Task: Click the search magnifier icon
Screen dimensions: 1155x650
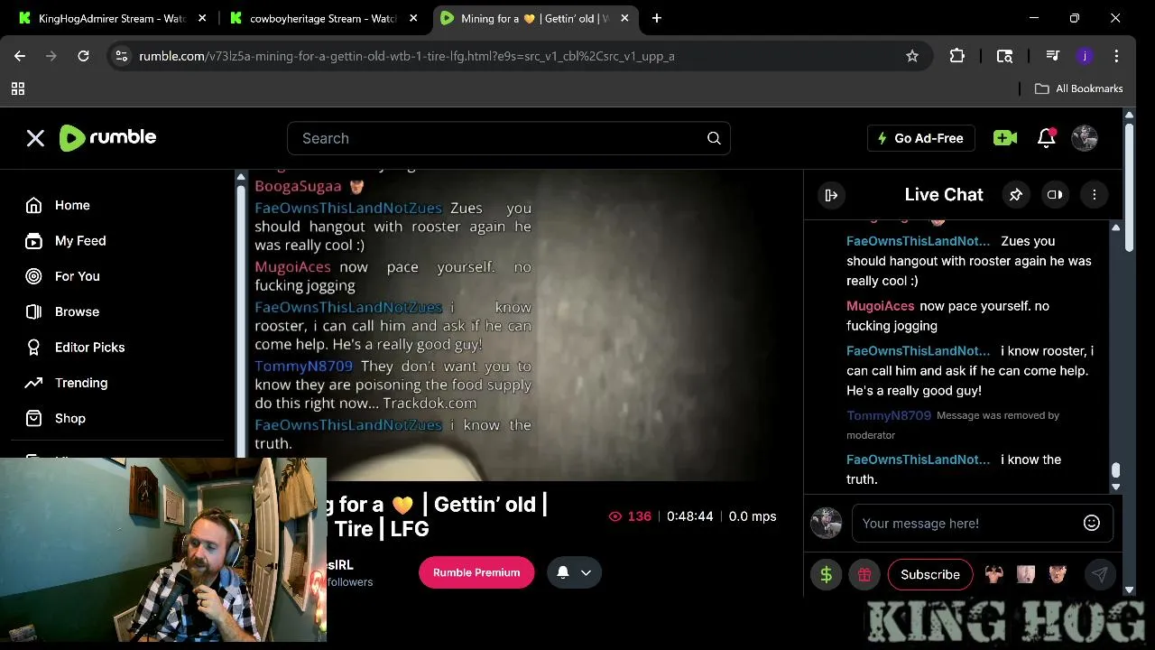Action: (714, 138)
